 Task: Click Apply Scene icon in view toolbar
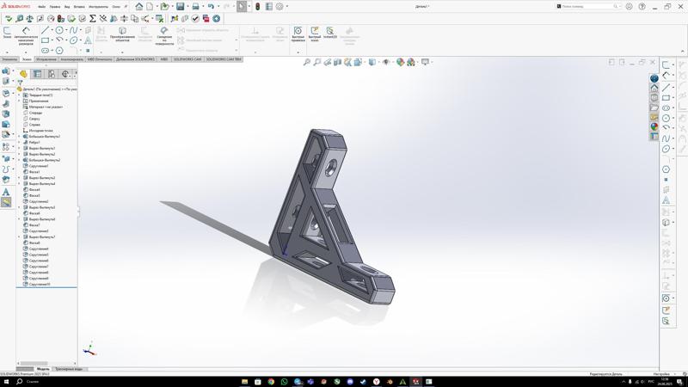point(411,62)
